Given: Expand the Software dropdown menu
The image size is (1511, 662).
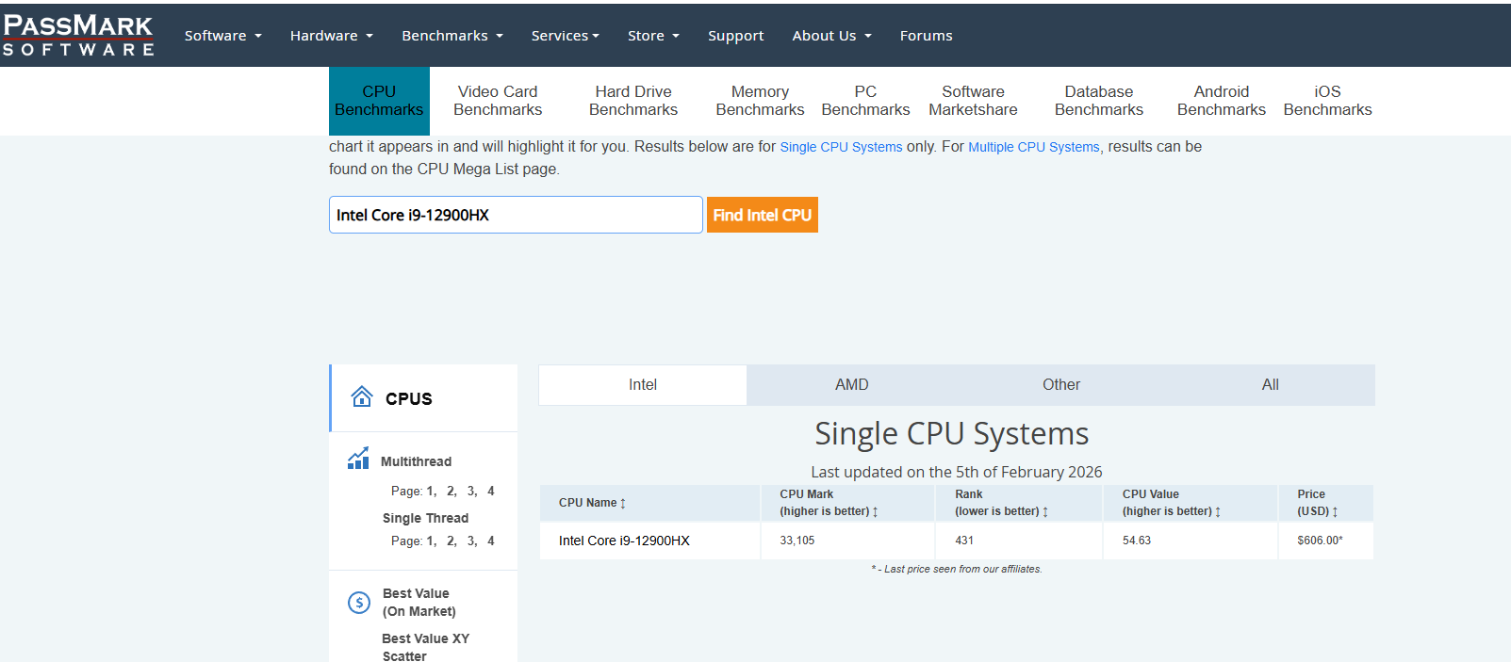Looking at the screenshot, I should [222, 36].
